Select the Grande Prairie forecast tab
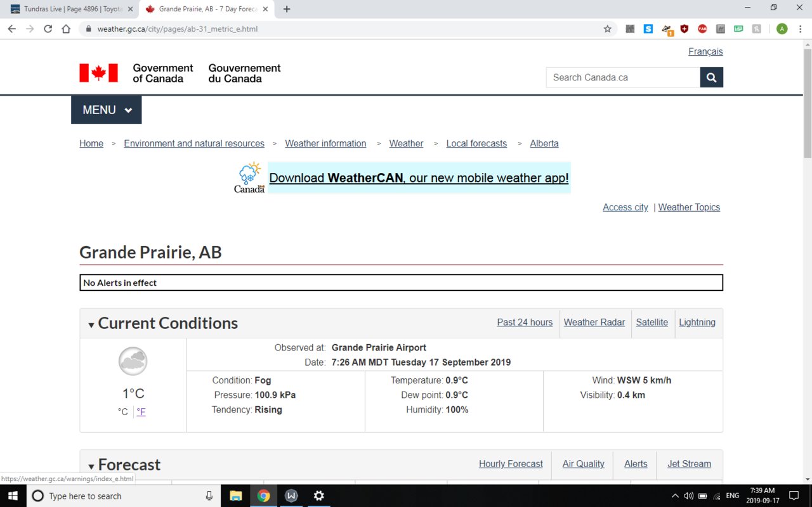This screenshot has width=812, height=507. 207,9
